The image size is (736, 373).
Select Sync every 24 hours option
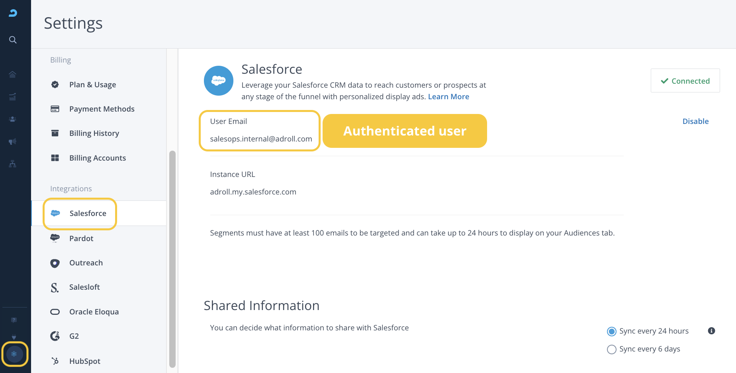click(611, 331)
